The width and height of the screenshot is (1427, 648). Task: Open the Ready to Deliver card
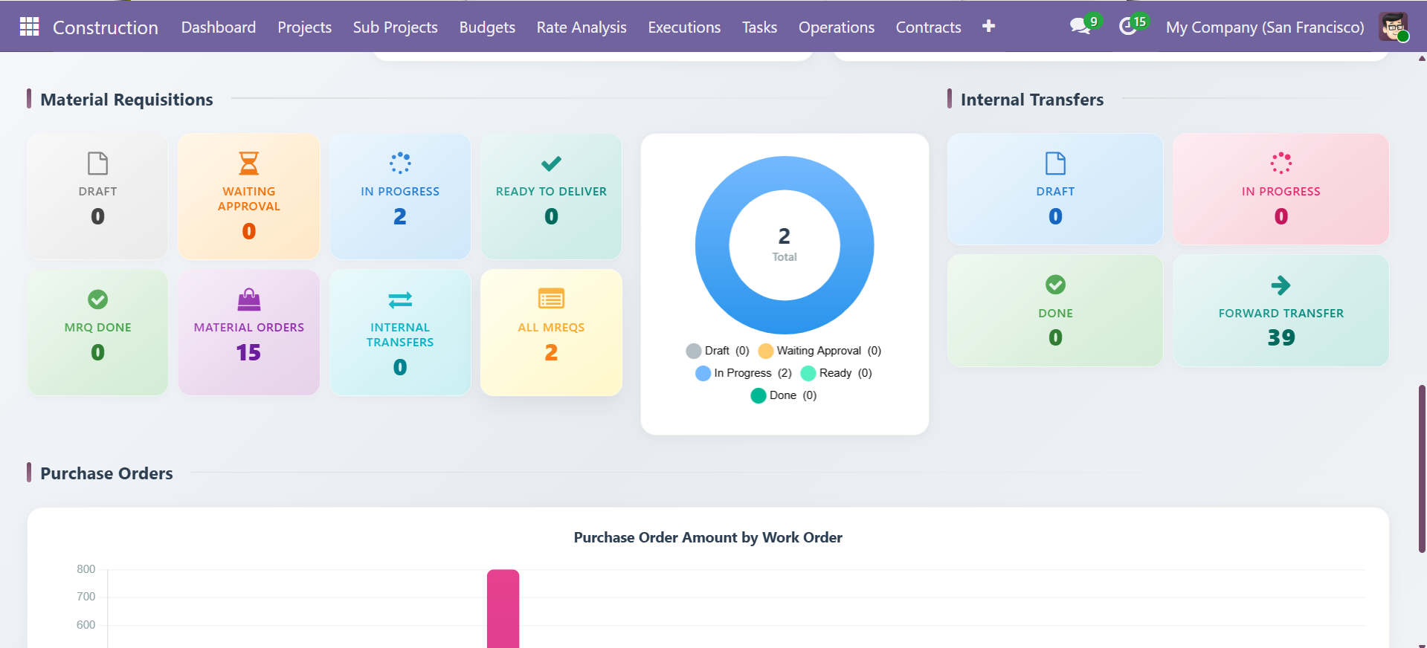pos(551,196)
